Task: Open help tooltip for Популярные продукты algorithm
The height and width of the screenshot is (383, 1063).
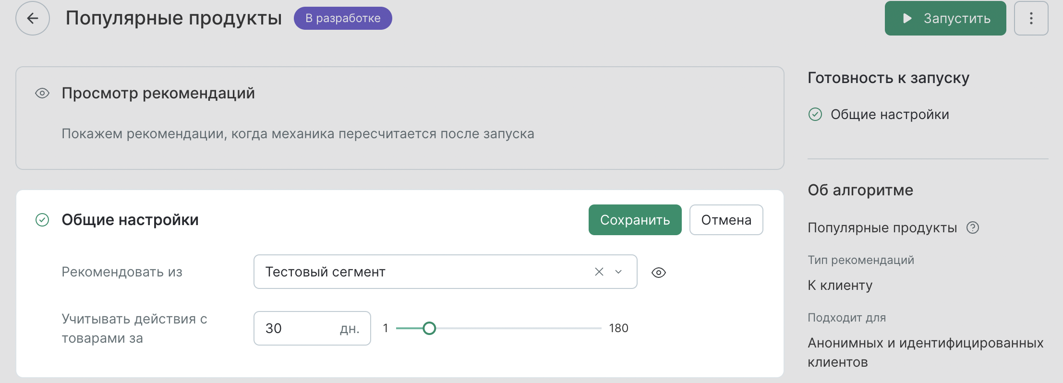Action: pyautogui.click(x=973, y=227)
